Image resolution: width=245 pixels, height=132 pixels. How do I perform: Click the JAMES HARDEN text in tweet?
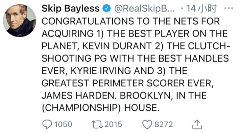79,96
